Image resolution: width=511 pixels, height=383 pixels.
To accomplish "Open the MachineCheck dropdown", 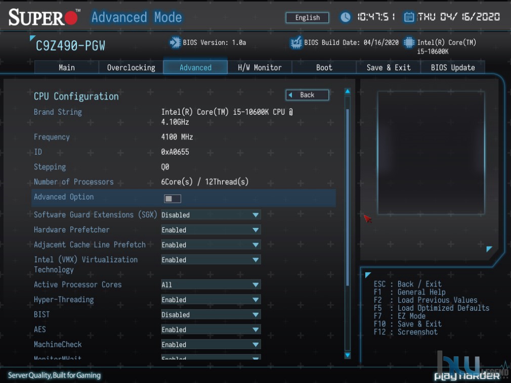I will 211,345.
